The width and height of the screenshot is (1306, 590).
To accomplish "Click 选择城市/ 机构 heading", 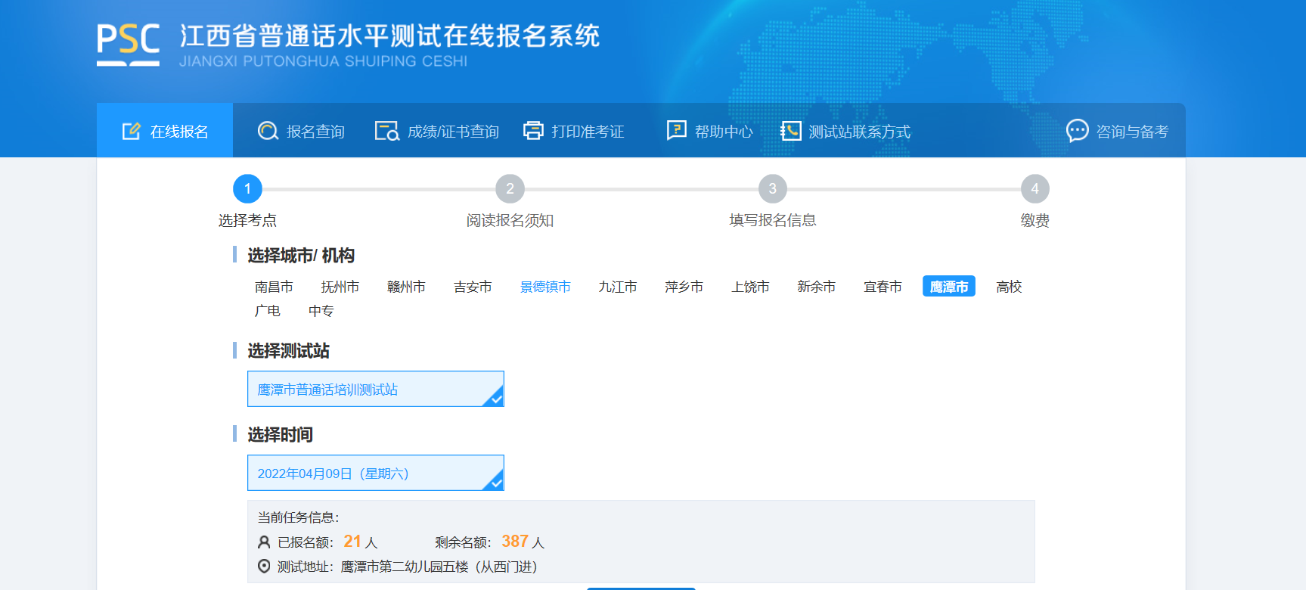I will pos(301,256).
